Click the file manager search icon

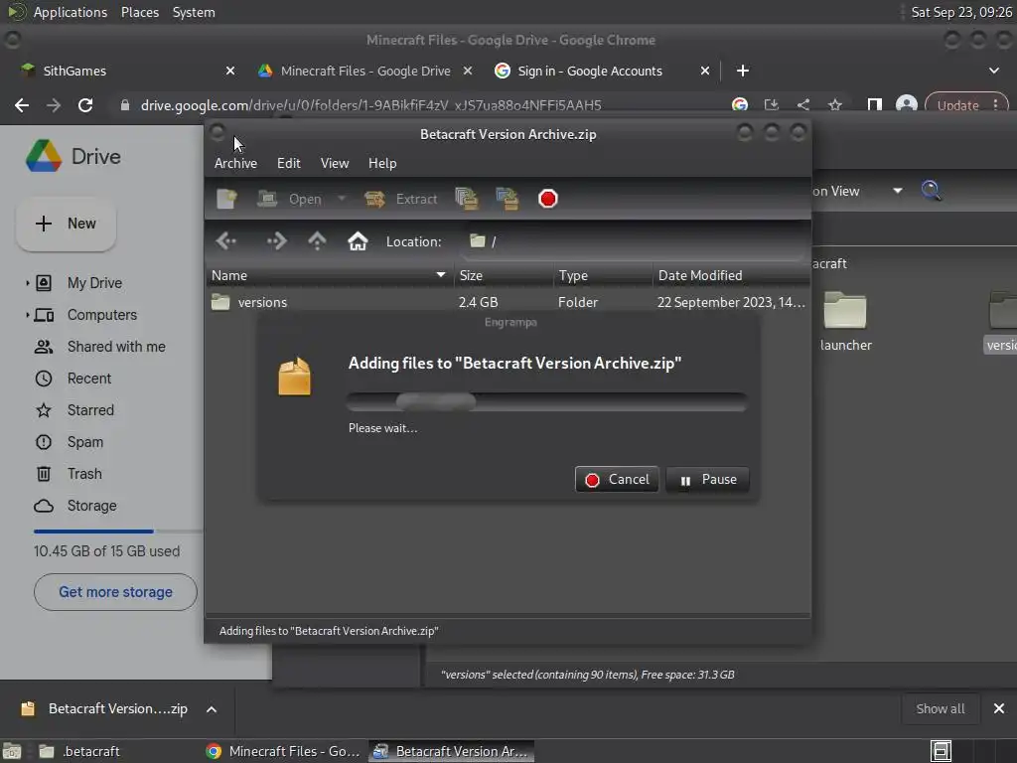click(932, 191)
